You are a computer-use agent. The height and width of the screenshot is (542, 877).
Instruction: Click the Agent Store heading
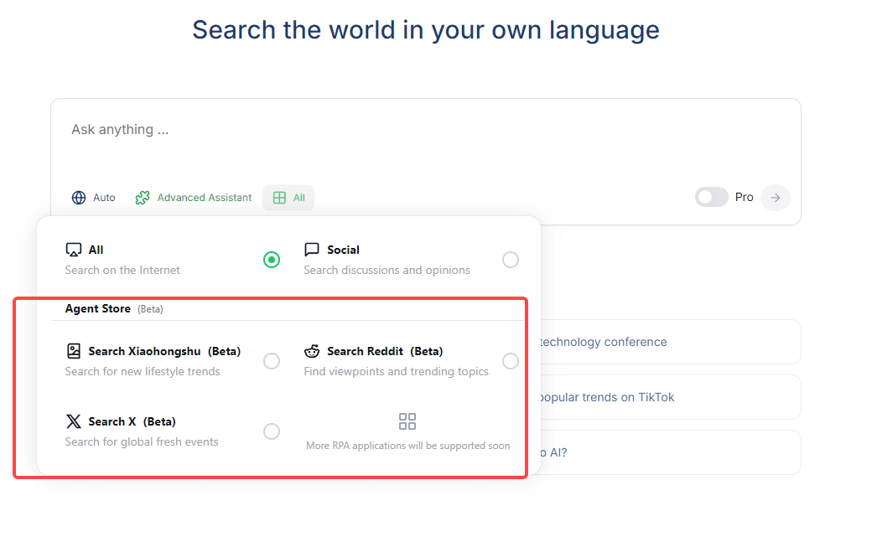(x=98, y=309)
